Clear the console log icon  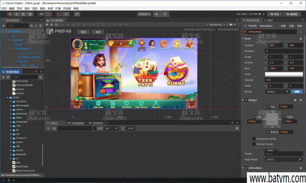click(x=48, y=128)
